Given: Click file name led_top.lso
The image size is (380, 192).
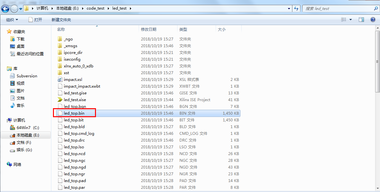Looking at the screenshot, I should 74,147.
